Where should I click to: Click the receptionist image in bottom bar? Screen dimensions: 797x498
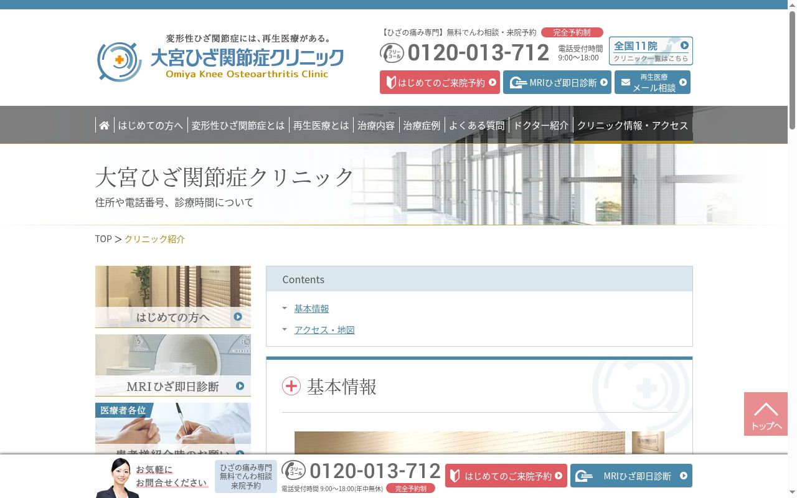point(116,478)
